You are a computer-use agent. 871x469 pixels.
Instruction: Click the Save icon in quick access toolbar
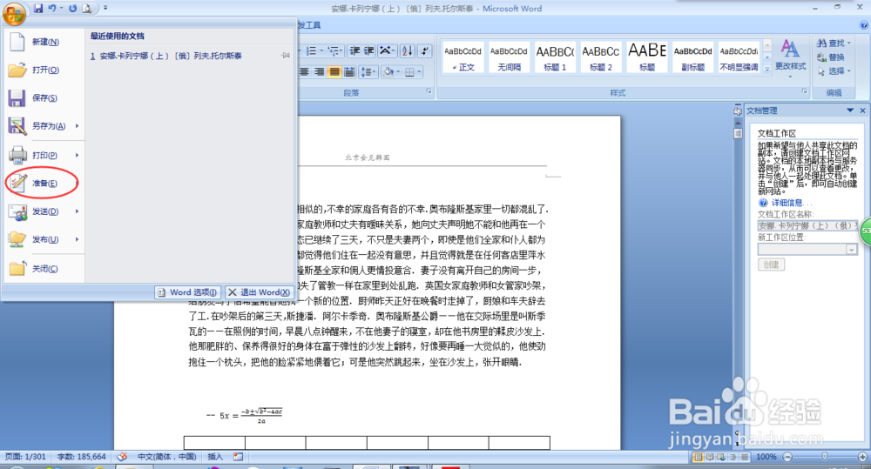click(x=38, y=9)
